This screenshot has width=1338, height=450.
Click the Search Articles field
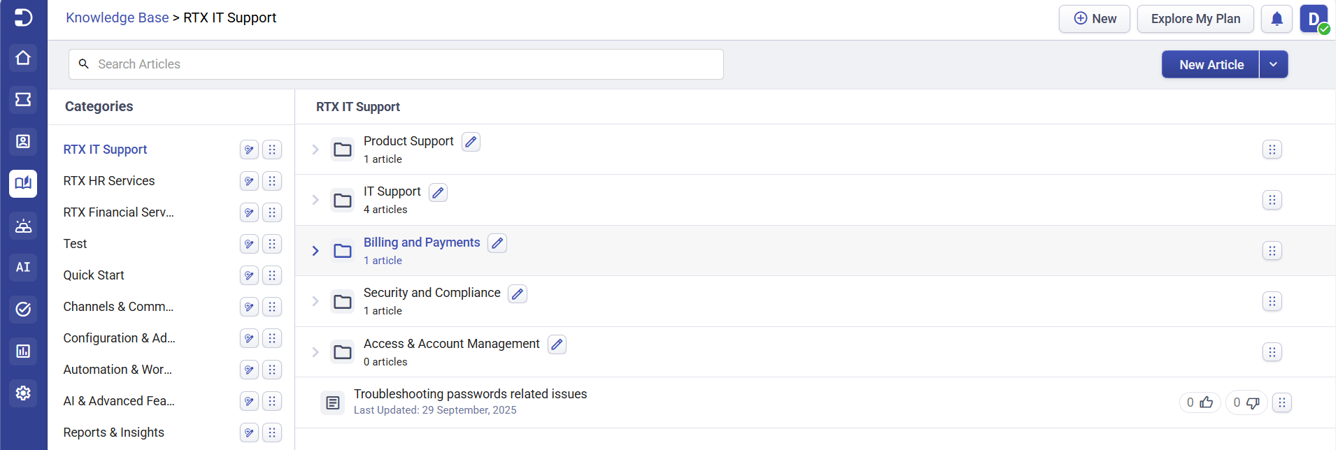point(396,64)
